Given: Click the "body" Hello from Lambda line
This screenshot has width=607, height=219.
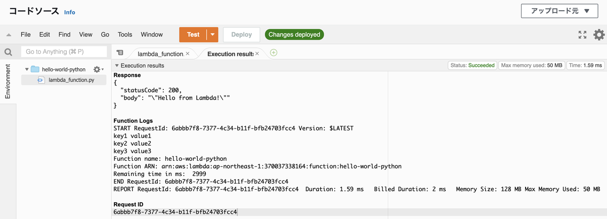Looking at the screenshot, I should tap(175, 97).
